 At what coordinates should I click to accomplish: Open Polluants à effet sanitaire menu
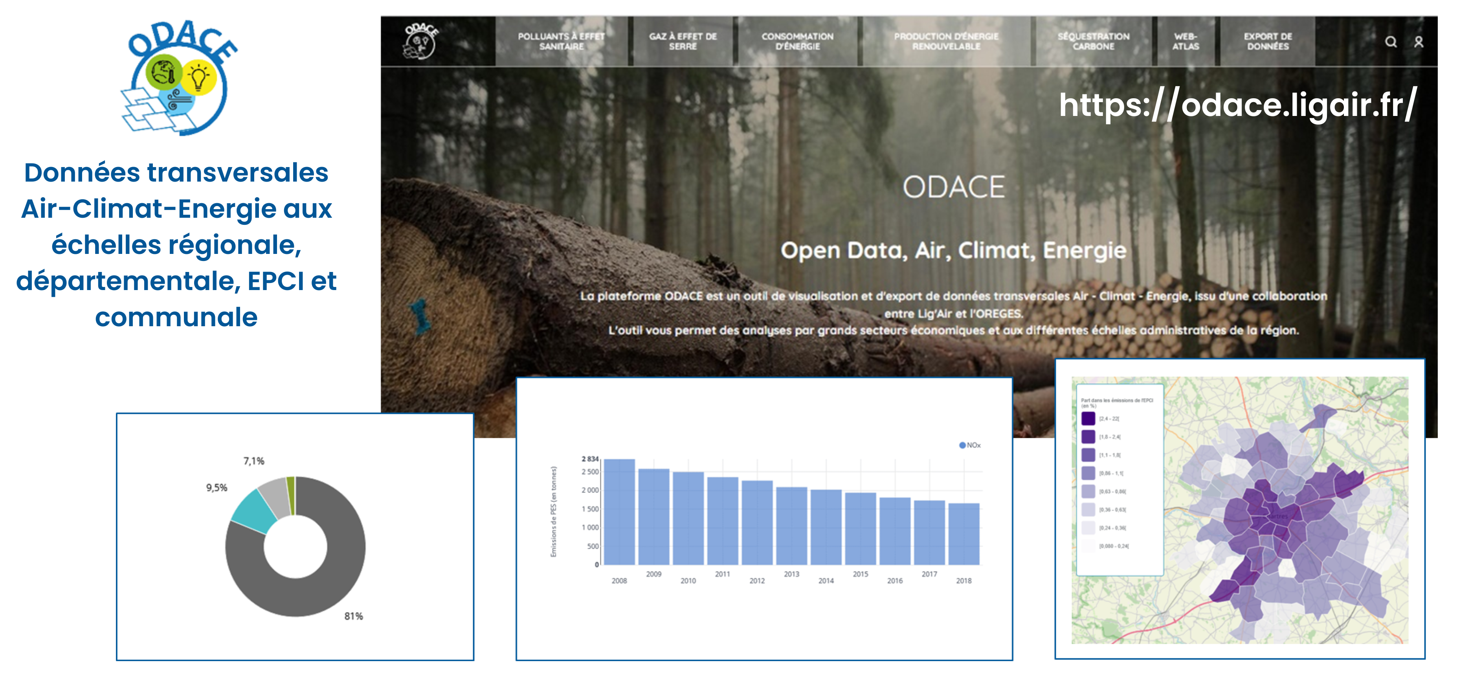point(561,41)
